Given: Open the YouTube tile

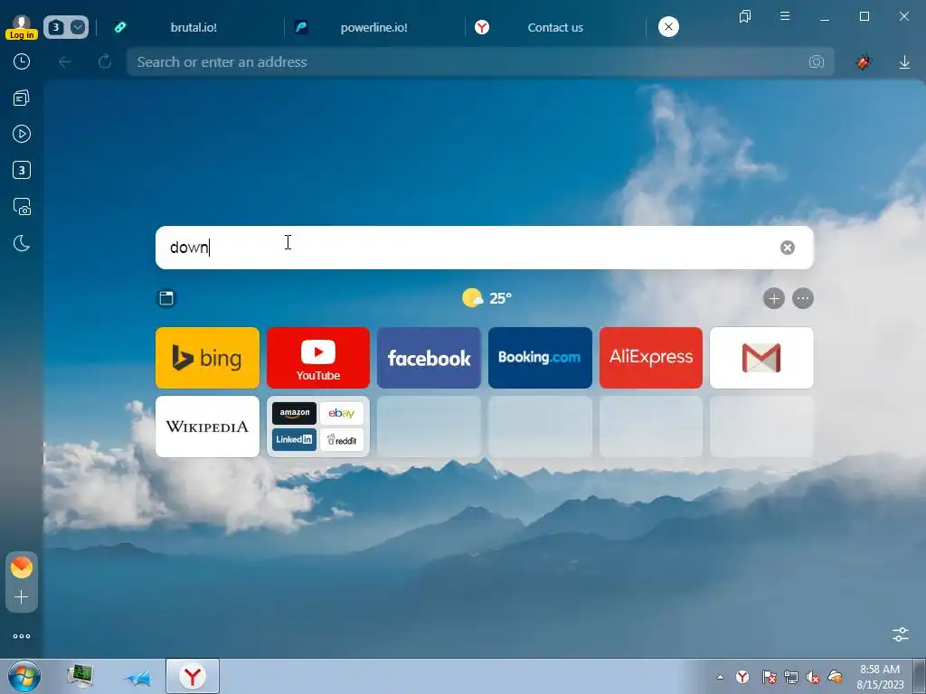Looking at the screenshot, I should (x=318, y=358).
